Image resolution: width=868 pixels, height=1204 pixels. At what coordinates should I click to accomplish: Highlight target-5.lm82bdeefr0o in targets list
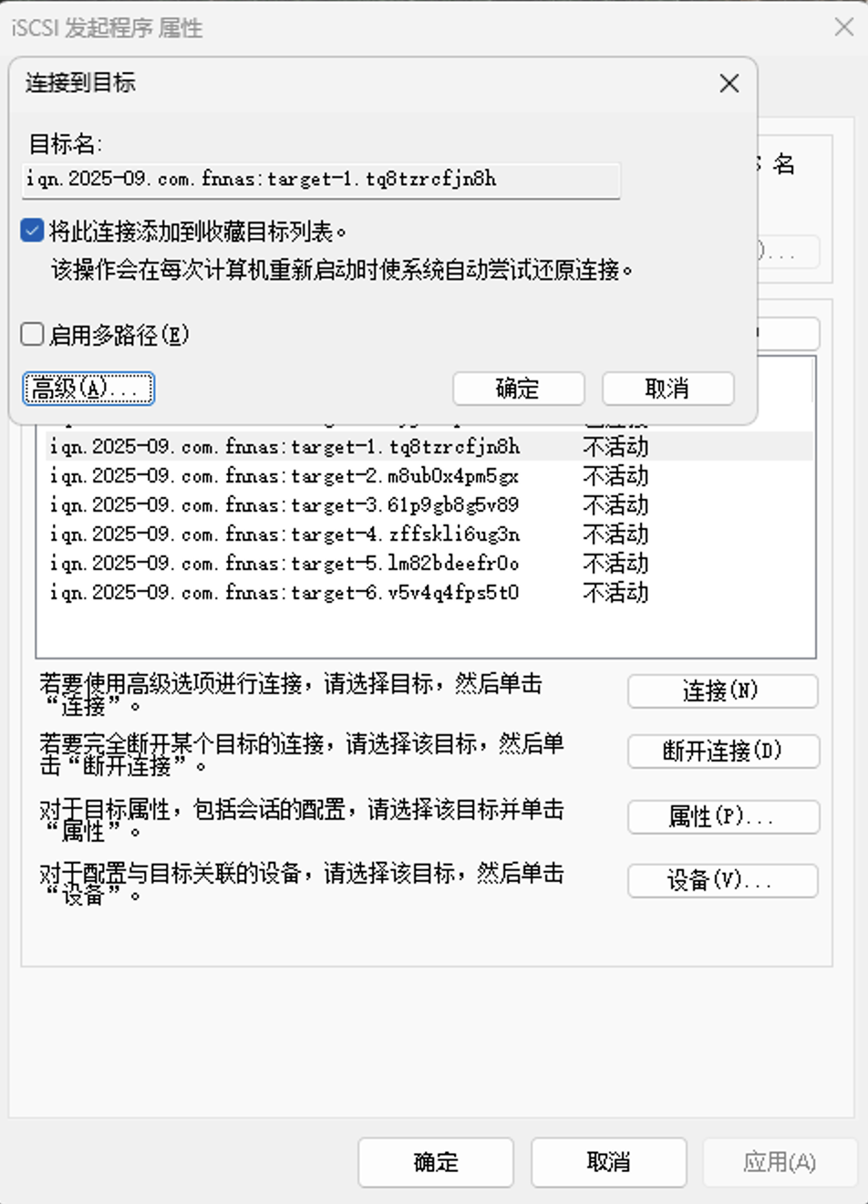pyautogui.click(x=284, y=564)
